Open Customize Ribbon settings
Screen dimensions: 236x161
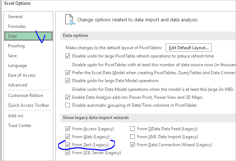click(x=25, y=96)
